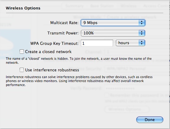Open the Multicast Rate popup showing 9 Mbps
Image resolution: width=170 pixels, height=129 pixels.
(x=113, y=23)
